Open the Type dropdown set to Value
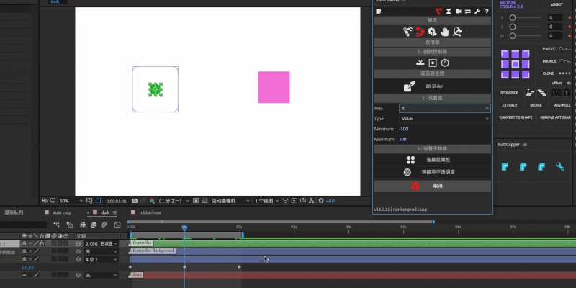Image resolution: width=576 pixels, height=288 pixels. [444, 119]
